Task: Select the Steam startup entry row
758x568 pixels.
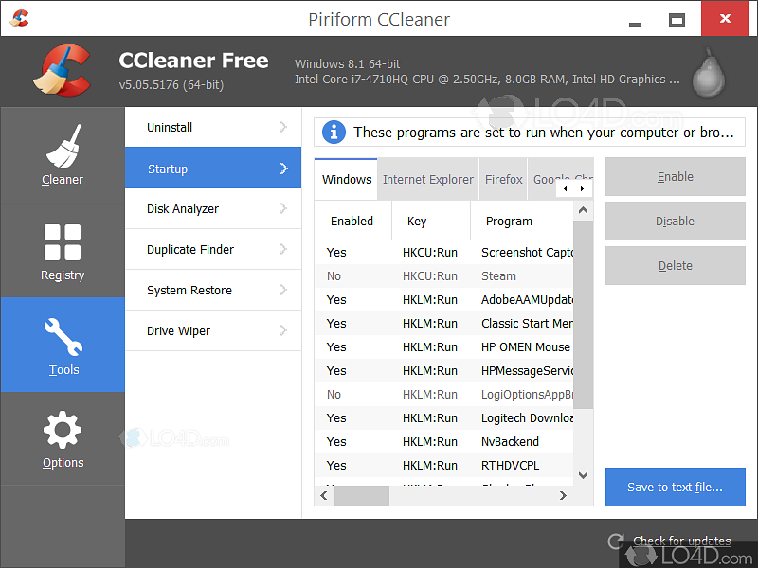Action: 443,276
